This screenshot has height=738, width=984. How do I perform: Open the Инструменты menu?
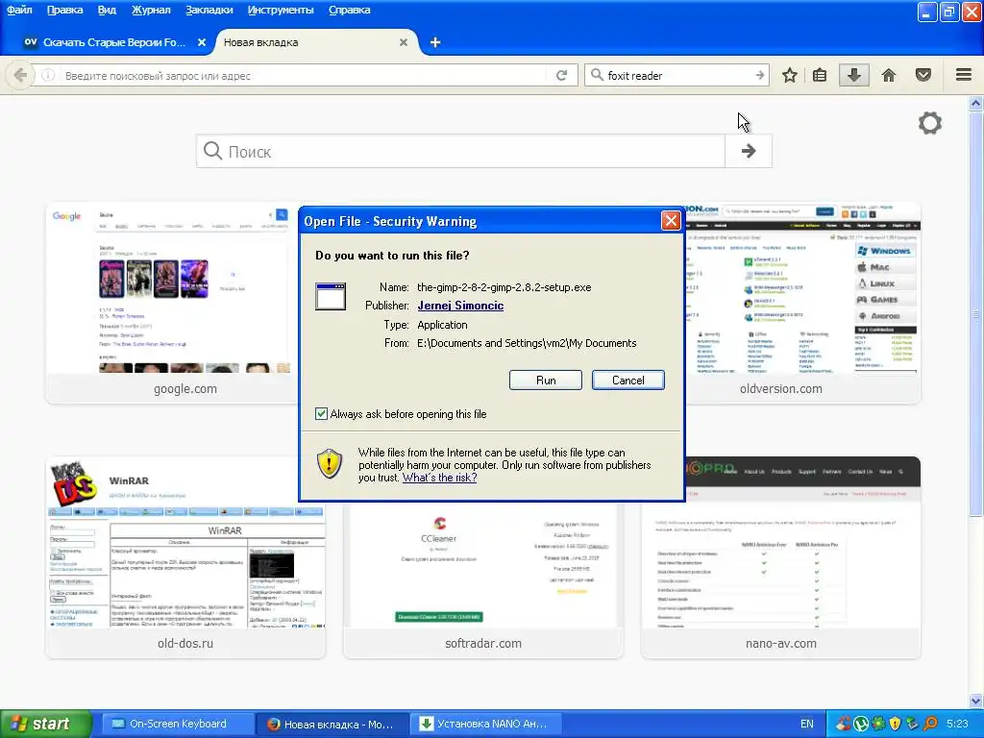(x=281, y=10)
